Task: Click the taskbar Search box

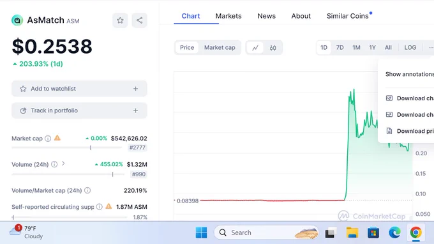Action: pos(266,233)
